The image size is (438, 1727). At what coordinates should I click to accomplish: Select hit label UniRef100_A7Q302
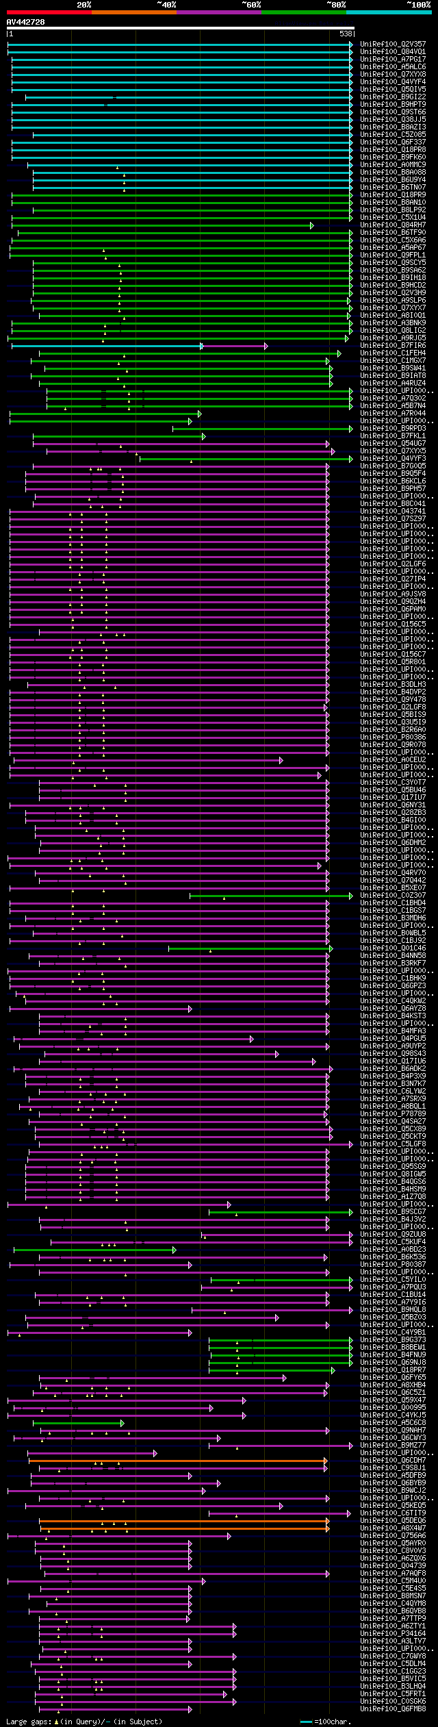click(x=393, y=398)
